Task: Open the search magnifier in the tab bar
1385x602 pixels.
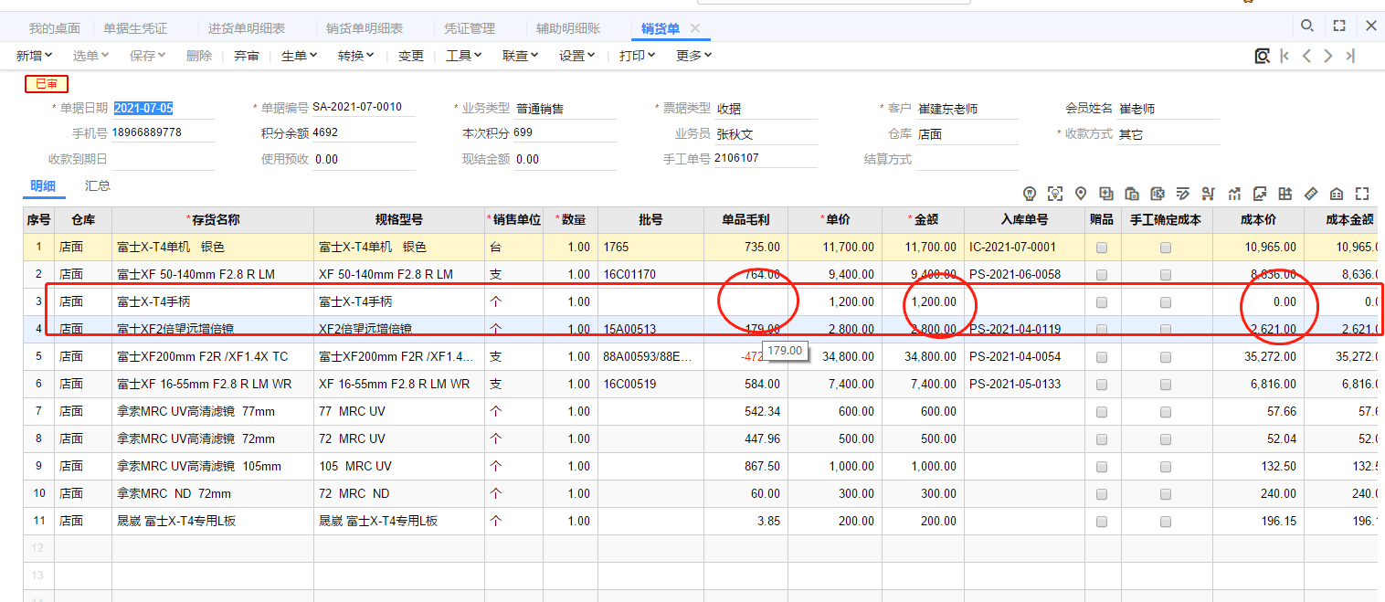Action: tap(1307, 26)
